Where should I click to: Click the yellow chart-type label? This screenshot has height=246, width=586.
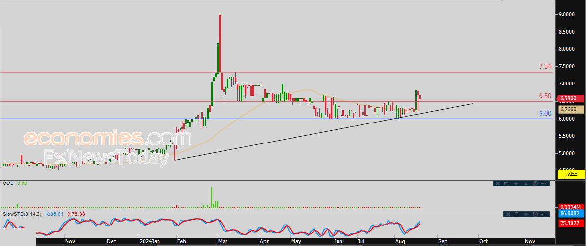point(570,174)
